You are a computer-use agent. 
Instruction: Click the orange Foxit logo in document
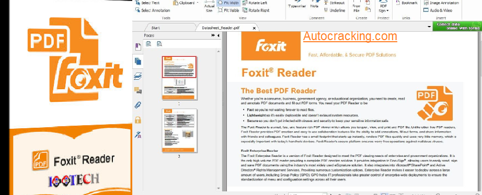pyautogui.click(x=271, y=45)
